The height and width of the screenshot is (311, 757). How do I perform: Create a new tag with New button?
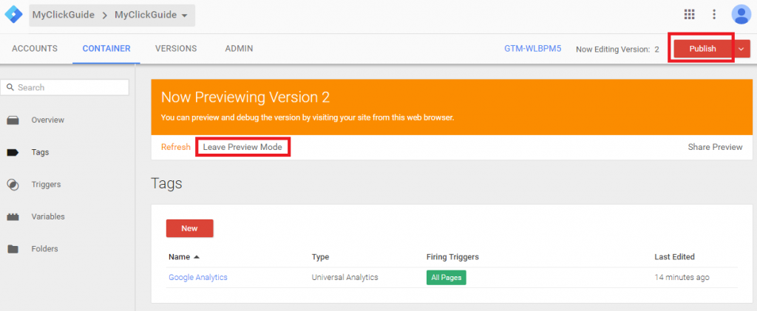(189, 228)
